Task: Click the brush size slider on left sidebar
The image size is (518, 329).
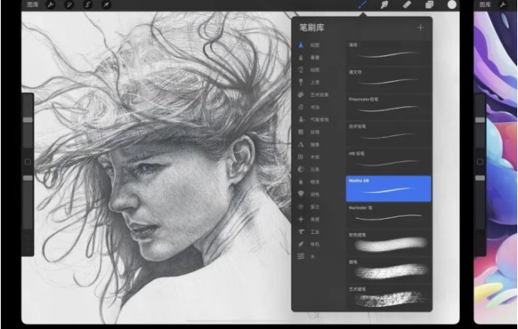Action: point(28,120)
